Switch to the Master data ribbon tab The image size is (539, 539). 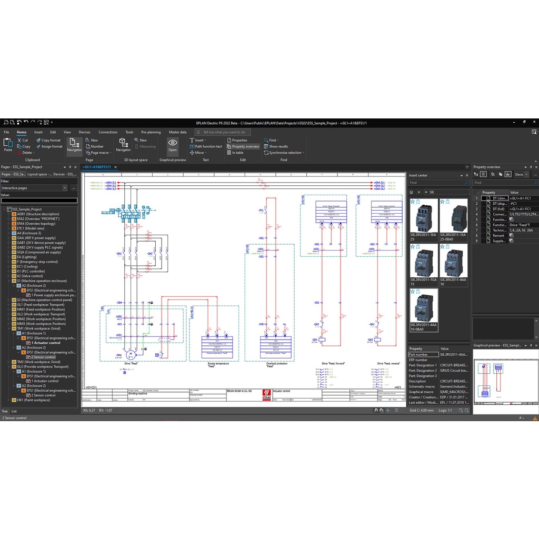point(178,132)
